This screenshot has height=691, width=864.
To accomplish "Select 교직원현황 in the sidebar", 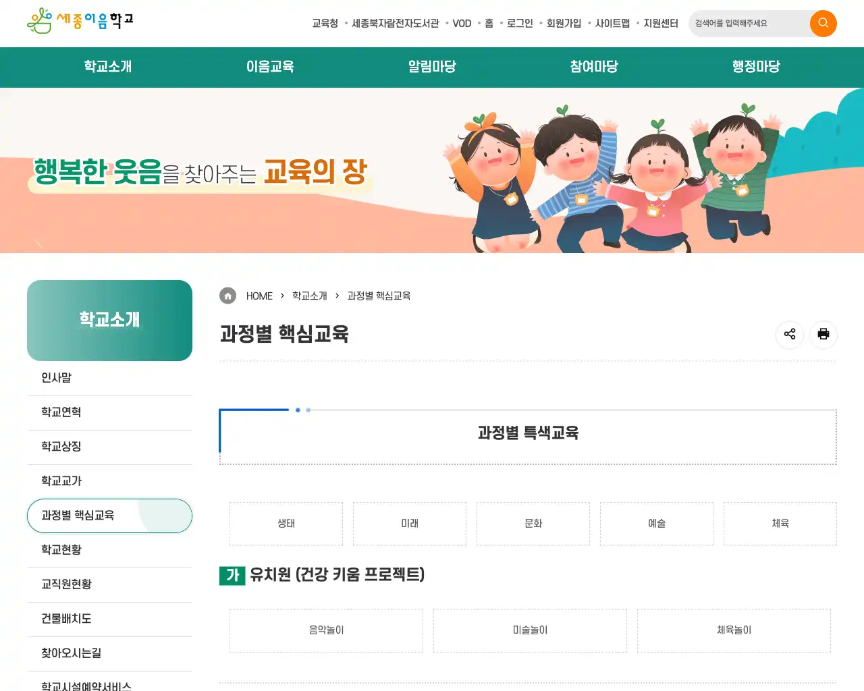I will (x=109, y=584).
